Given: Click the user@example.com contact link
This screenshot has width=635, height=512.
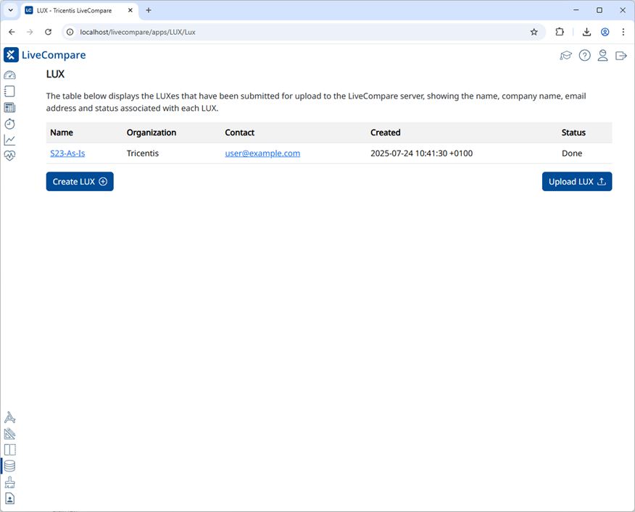Looking at the screenshot, I should click(262, 154).
